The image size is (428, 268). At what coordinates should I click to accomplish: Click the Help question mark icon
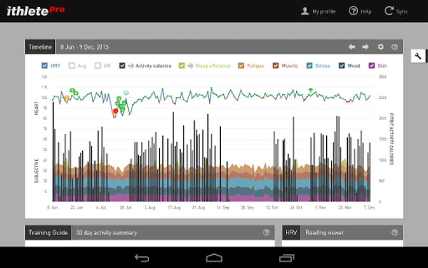353,11
